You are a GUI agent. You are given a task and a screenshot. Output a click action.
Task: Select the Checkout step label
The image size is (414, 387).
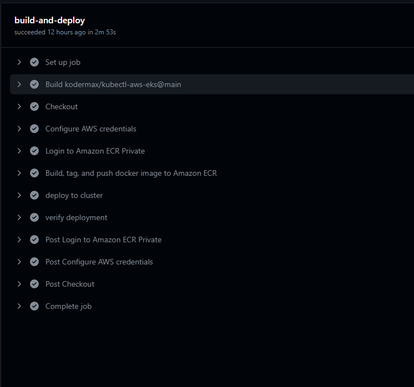pos(62,106)
